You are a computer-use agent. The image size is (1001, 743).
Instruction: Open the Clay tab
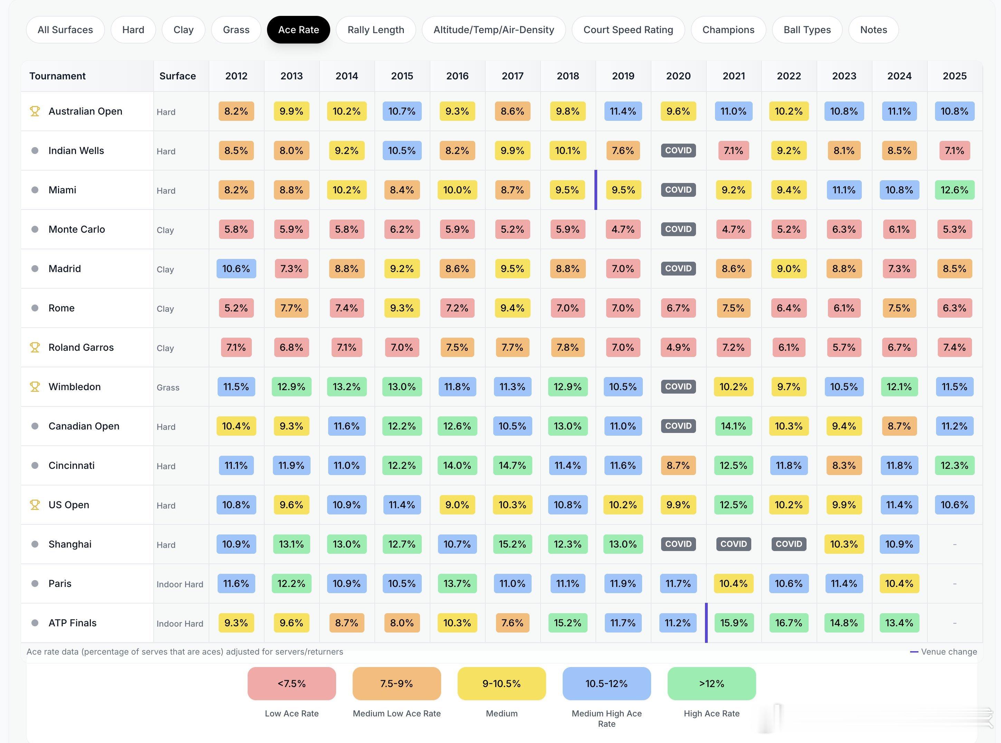(183, 30)
